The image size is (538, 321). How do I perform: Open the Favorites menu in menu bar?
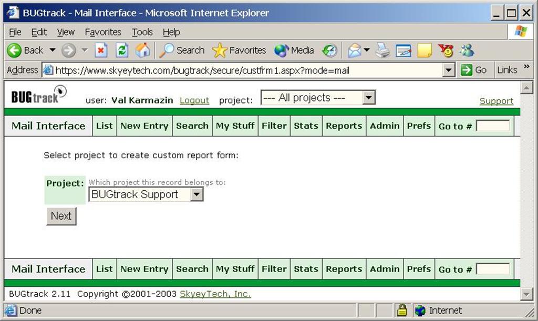pyautogui.click(x=103, y=32)
